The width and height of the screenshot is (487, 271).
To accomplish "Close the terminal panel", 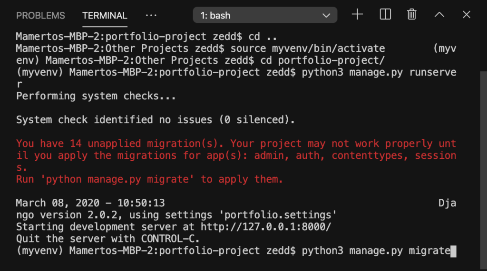I will pyautogui.click(x=466, y=15).
